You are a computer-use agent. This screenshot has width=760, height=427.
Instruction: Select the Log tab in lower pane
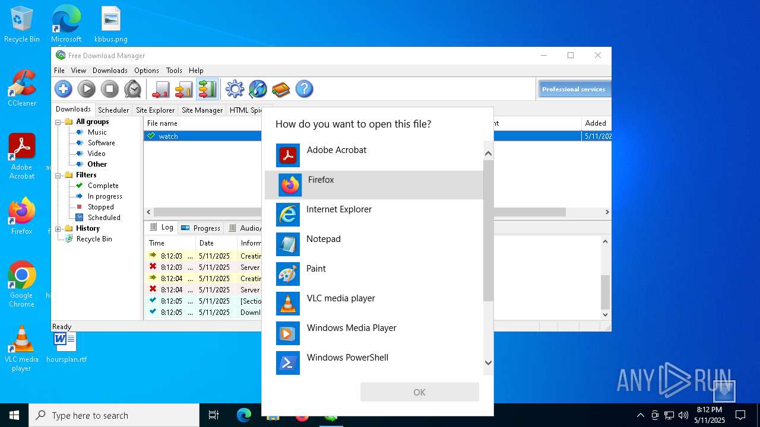tap(161, 227)
